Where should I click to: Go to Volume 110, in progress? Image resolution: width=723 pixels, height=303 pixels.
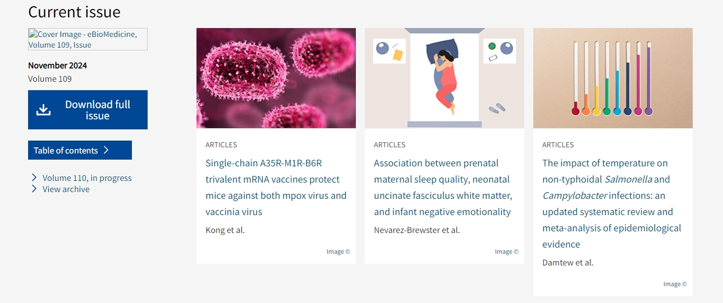[x=87, y=178]
